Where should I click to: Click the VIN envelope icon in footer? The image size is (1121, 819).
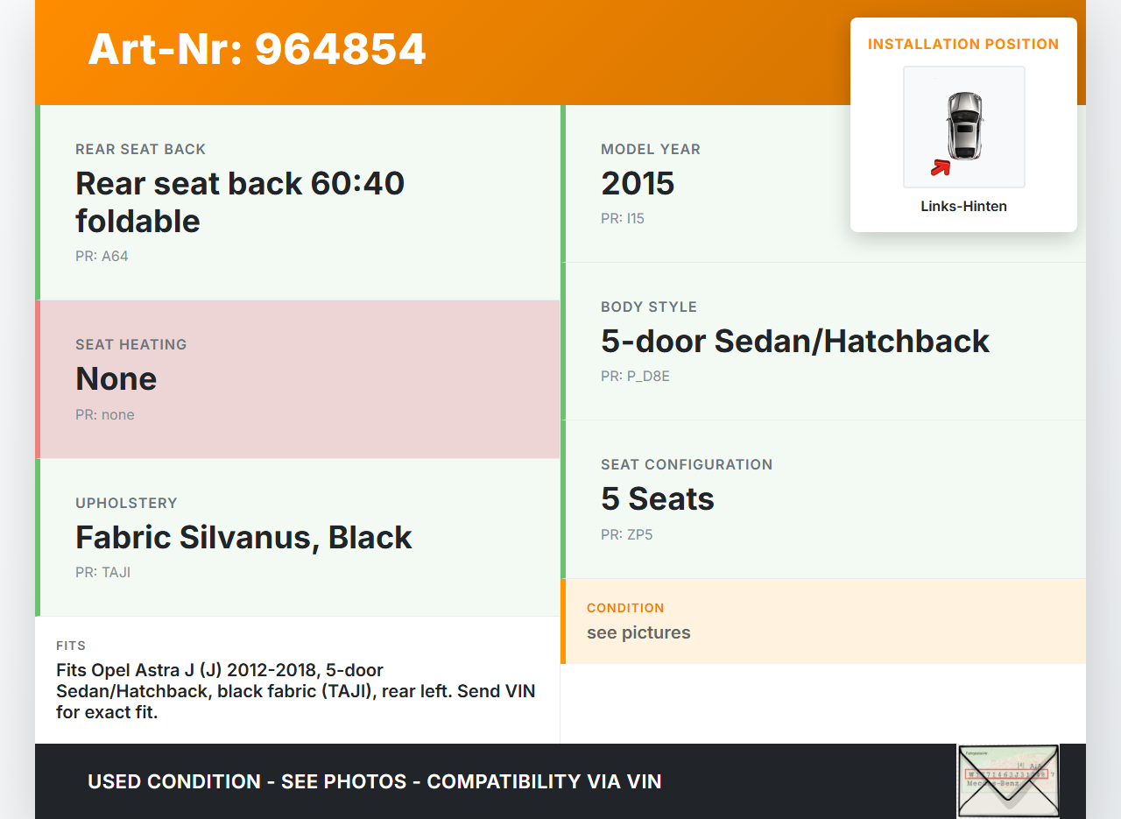[1008, 780]
